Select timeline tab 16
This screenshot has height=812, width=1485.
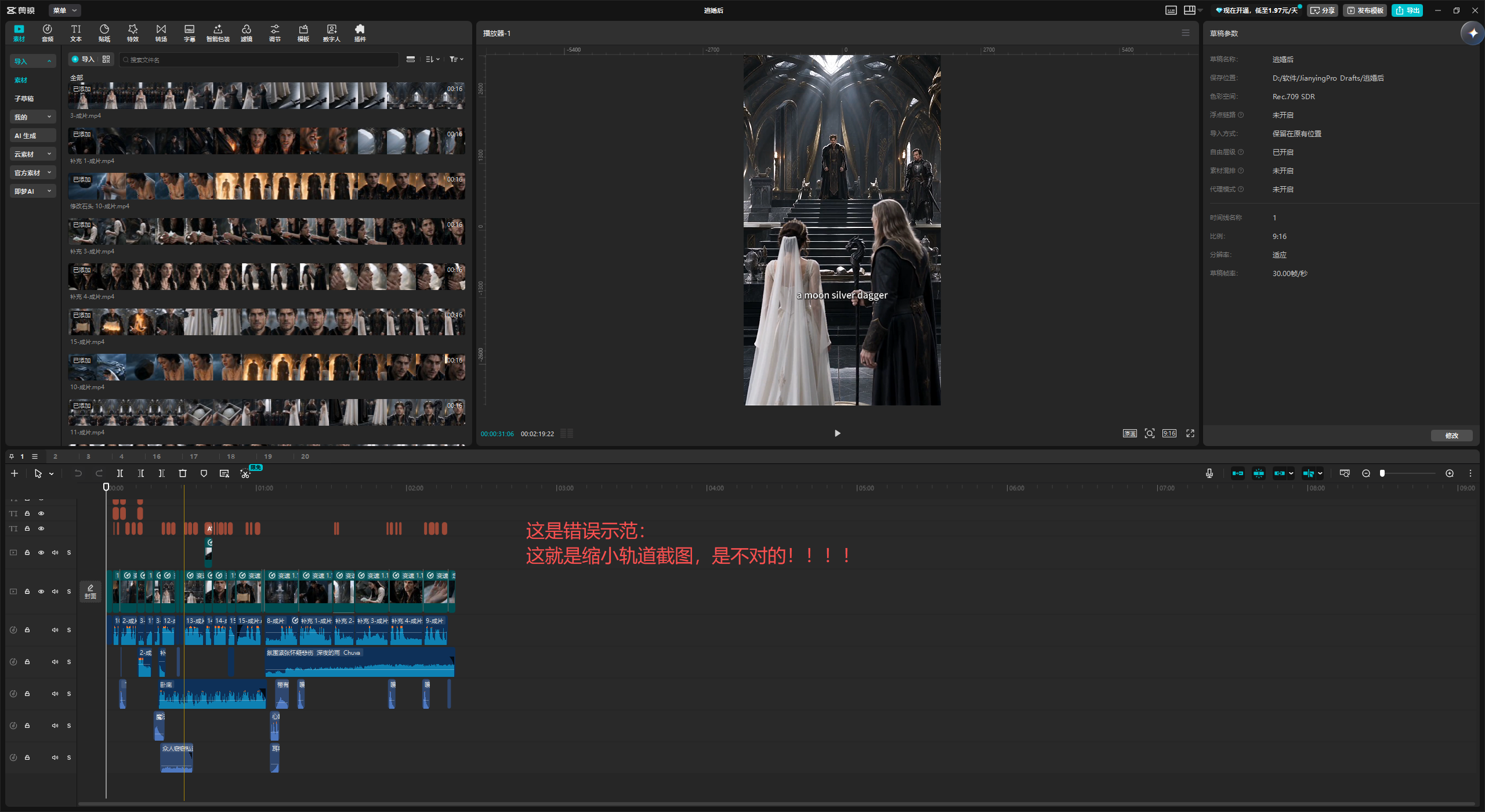click(x=157, y=456)
